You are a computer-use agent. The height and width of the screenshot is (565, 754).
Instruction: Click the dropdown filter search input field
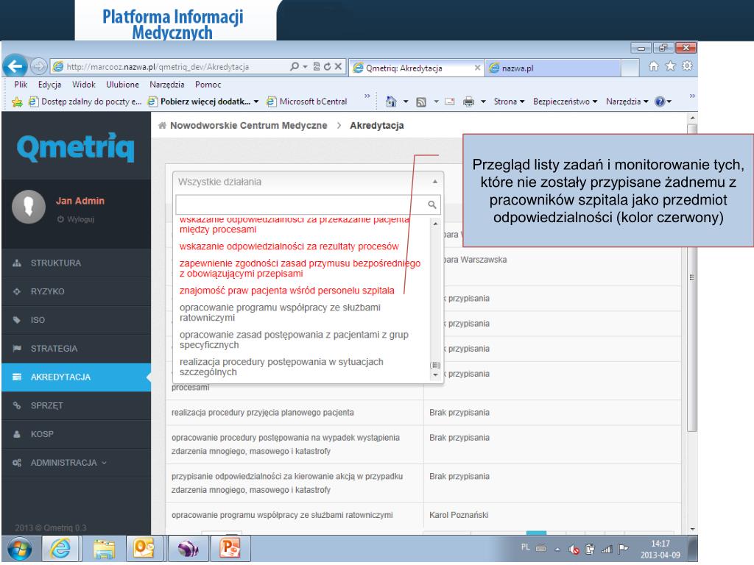pyautogui.click(x=301, y=205)
